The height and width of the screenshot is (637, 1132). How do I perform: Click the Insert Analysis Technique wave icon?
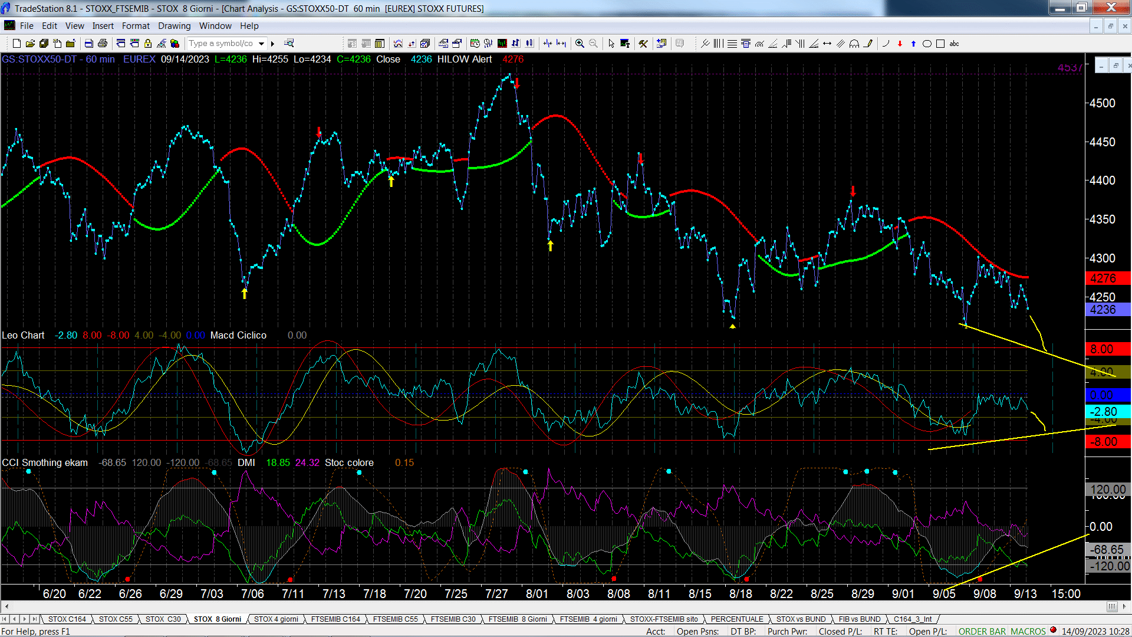(x=398, y=44)
